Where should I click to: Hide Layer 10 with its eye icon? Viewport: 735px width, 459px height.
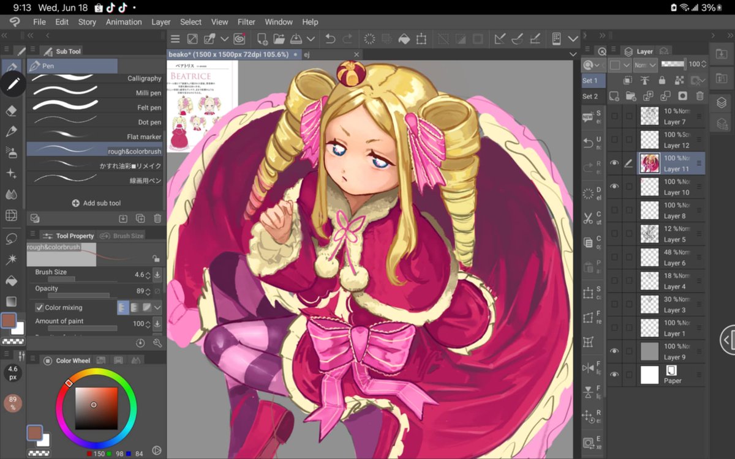tap(614, 187)
